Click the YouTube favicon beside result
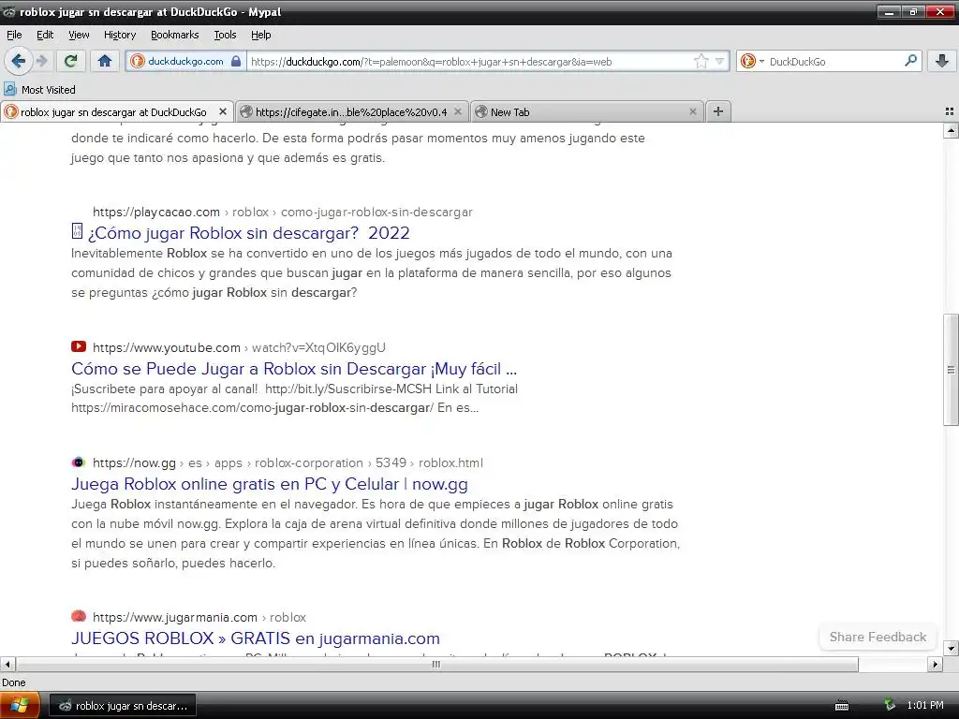The height and width of the screenshot is (719, 959). tap(79, 346)
